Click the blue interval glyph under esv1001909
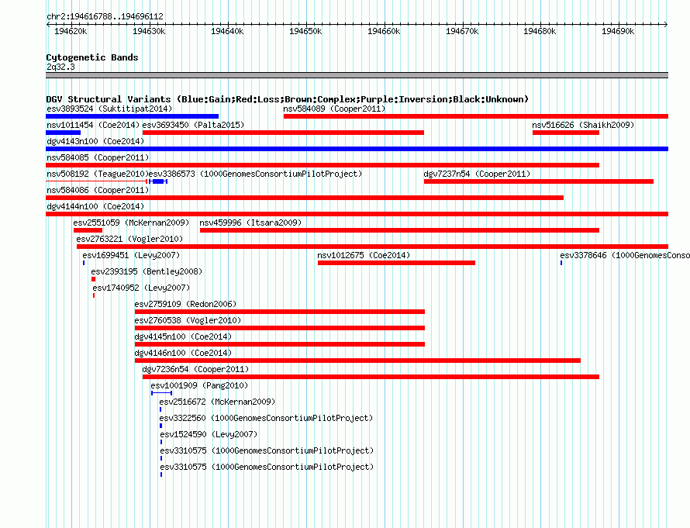This screenshot has height=528, width=690. coord(161,393)
